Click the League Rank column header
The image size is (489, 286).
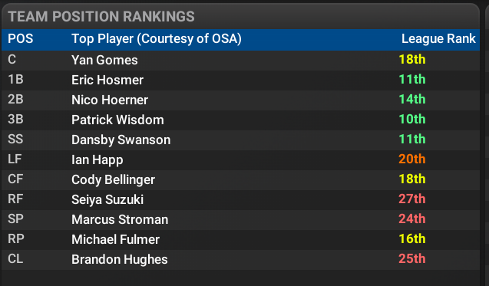click(x=438, y=39)
